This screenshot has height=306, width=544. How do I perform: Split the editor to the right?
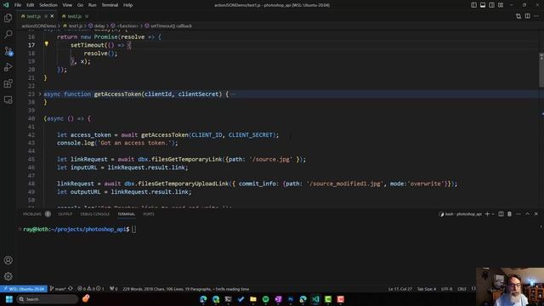527,16
